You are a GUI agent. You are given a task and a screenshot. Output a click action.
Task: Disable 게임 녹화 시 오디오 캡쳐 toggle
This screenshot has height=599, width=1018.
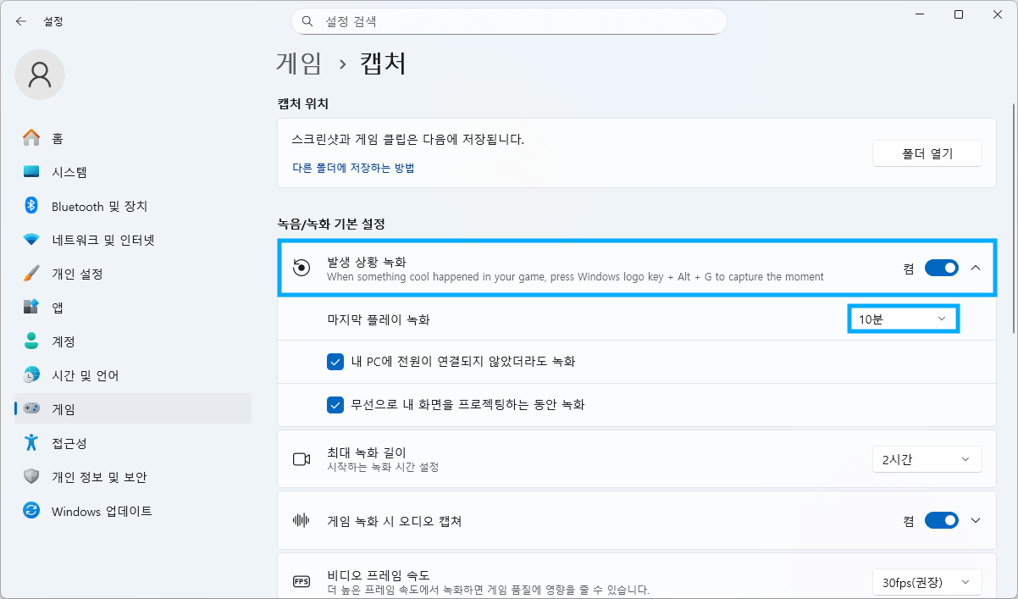tap(941, 520)
